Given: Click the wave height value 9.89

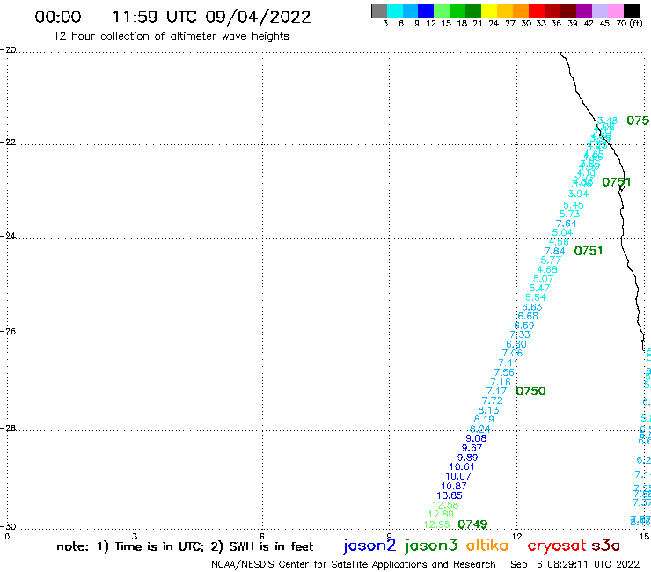Looking at the screenshot, I should pos(467,458).
